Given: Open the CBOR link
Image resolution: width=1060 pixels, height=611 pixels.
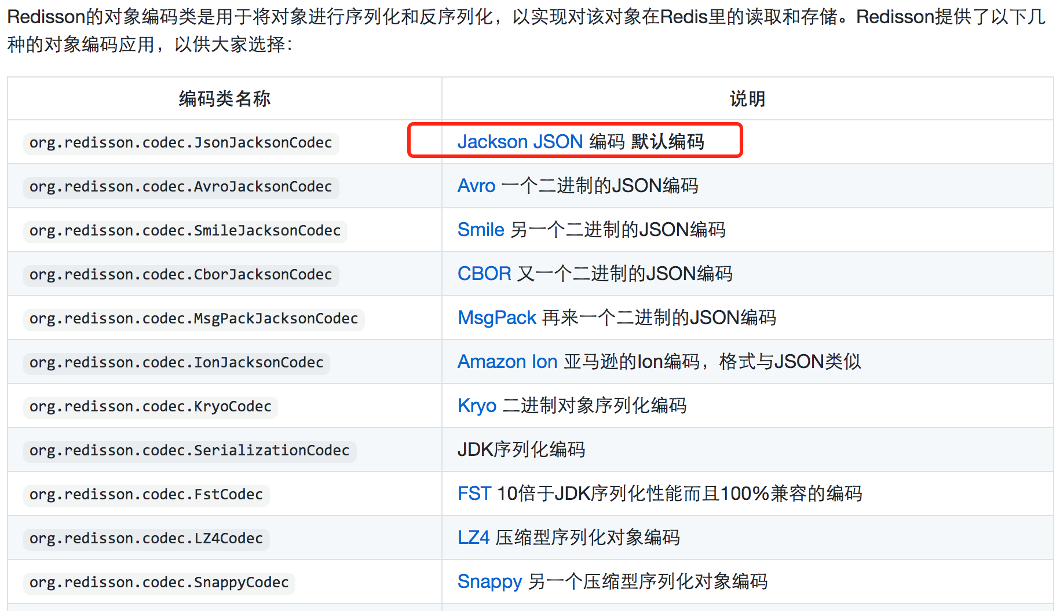Looking at the screenshot, I should coord(484,274).
